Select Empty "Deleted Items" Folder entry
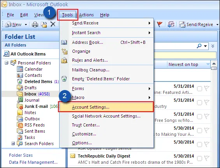The width and height of the screenshot is (220, 168). pyautogui.click(x=107, y=79)
